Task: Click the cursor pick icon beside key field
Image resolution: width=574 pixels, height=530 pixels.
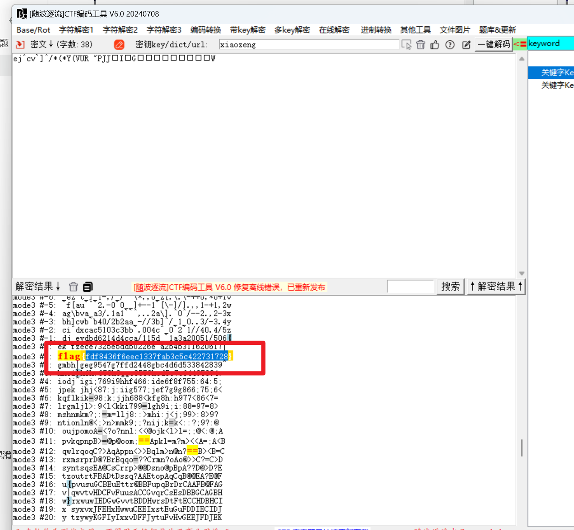Action: [407, 44]
